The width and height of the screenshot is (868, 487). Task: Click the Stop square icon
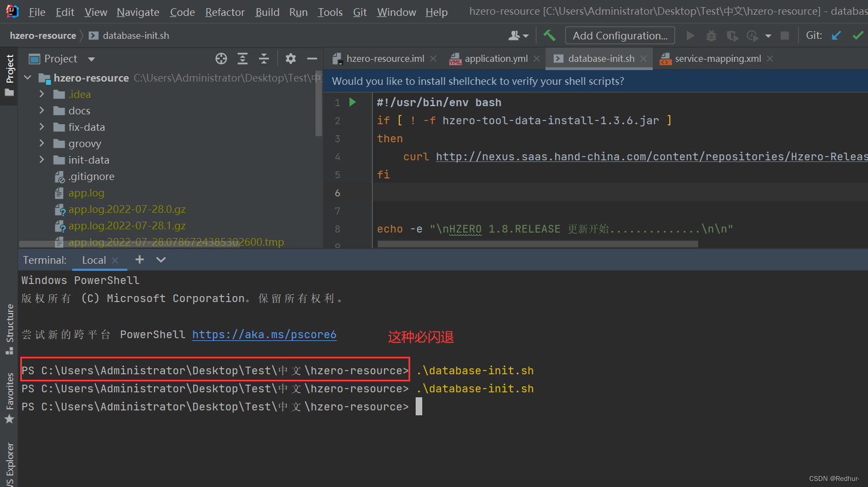[x=785, y=36]
